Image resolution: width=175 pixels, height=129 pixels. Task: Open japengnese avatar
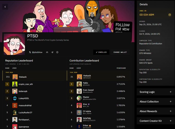coord(15,127)
